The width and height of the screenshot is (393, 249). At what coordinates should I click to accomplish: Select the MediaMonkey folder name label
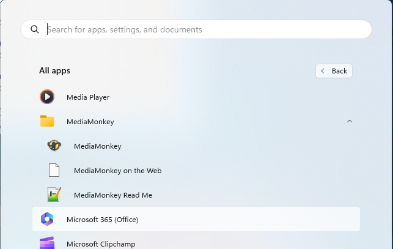click(x=90, y=121)
